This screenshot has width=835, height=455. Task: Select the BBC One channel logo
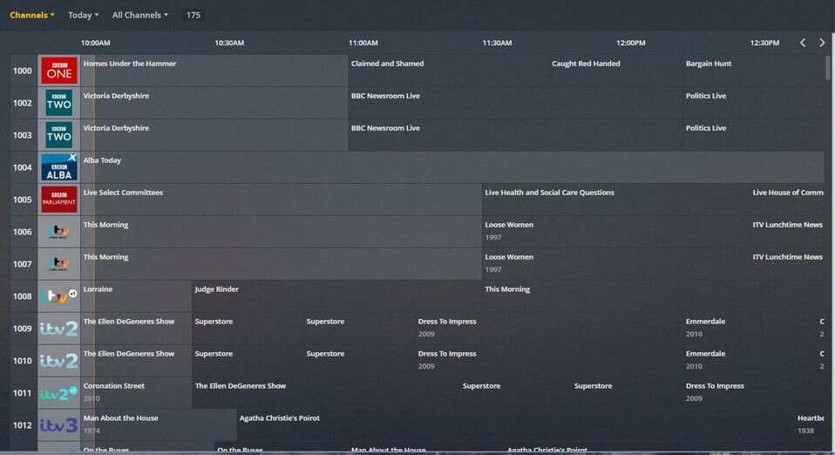click(x=59, y=71)
